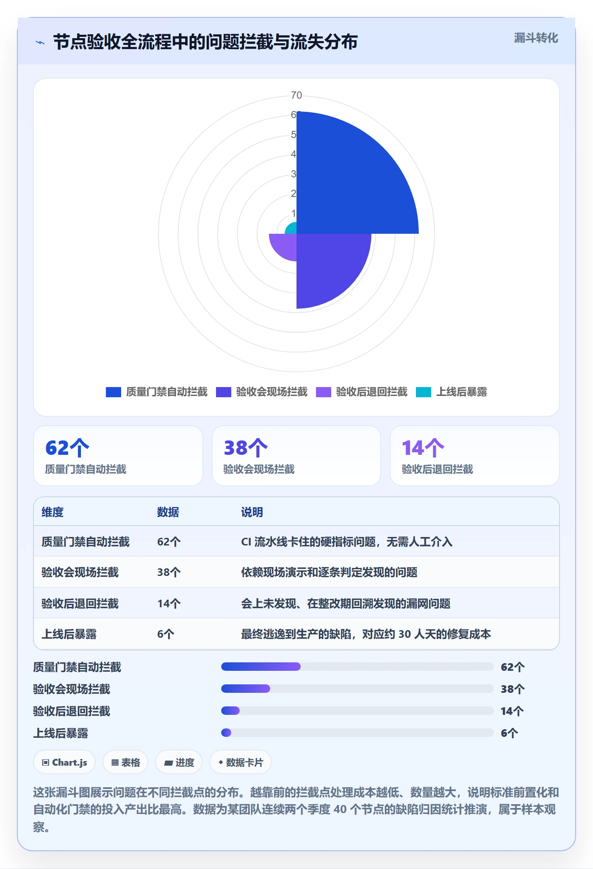Click the small cyan chart segment

click(x=292, y=229)
